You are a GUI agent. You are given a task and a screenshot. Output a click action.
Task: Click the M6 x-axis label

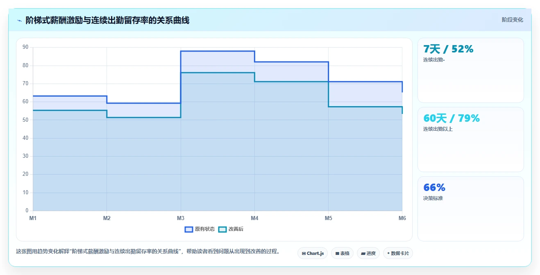click(x=402, y=218)
